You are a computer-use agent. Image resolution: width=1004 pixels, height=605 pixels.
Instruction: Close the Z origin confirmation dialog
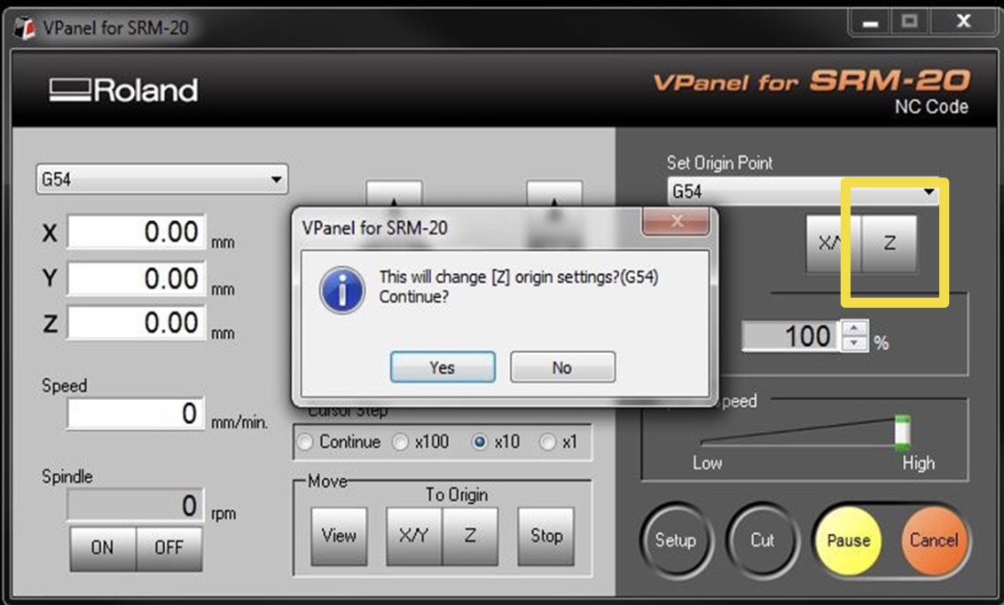click(676, 222)
